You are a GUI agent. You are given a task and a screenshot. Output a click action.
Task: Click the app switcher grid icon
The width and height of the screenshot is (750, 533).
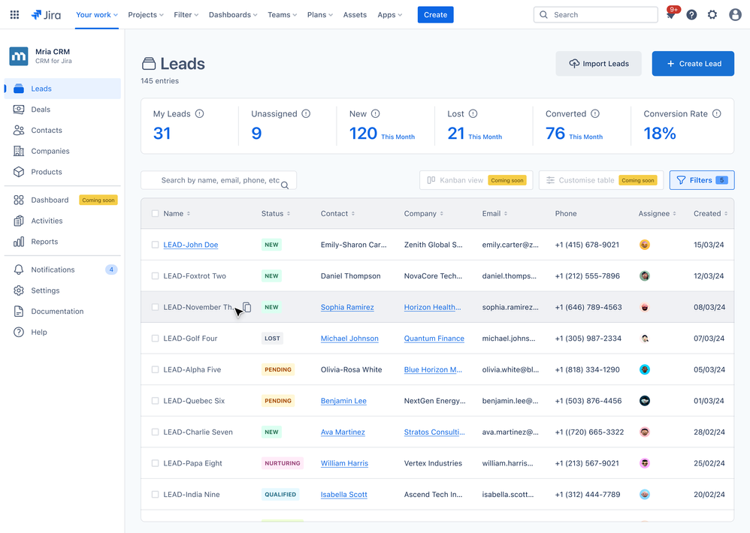(14, 14)
